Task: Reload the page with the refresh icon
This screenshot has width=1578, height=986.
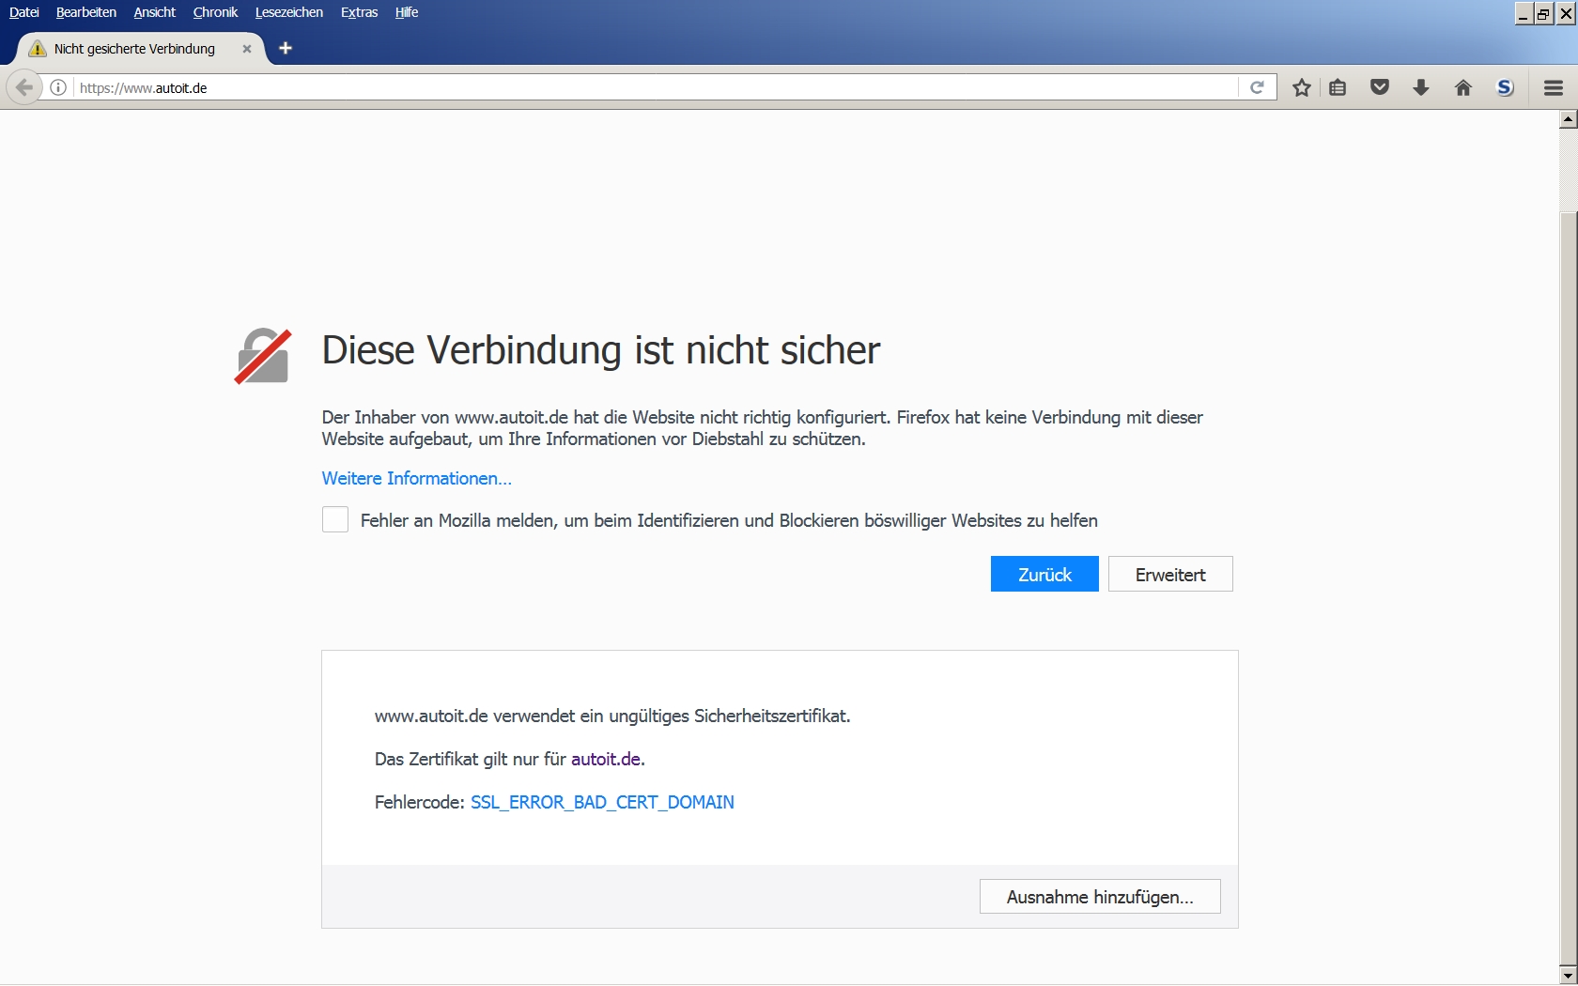Action: click(1257, 88)
